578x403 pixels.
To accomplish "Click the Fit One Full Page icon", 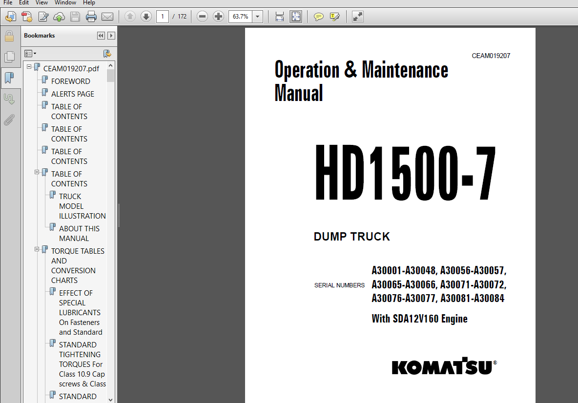I will click(296, 17).
